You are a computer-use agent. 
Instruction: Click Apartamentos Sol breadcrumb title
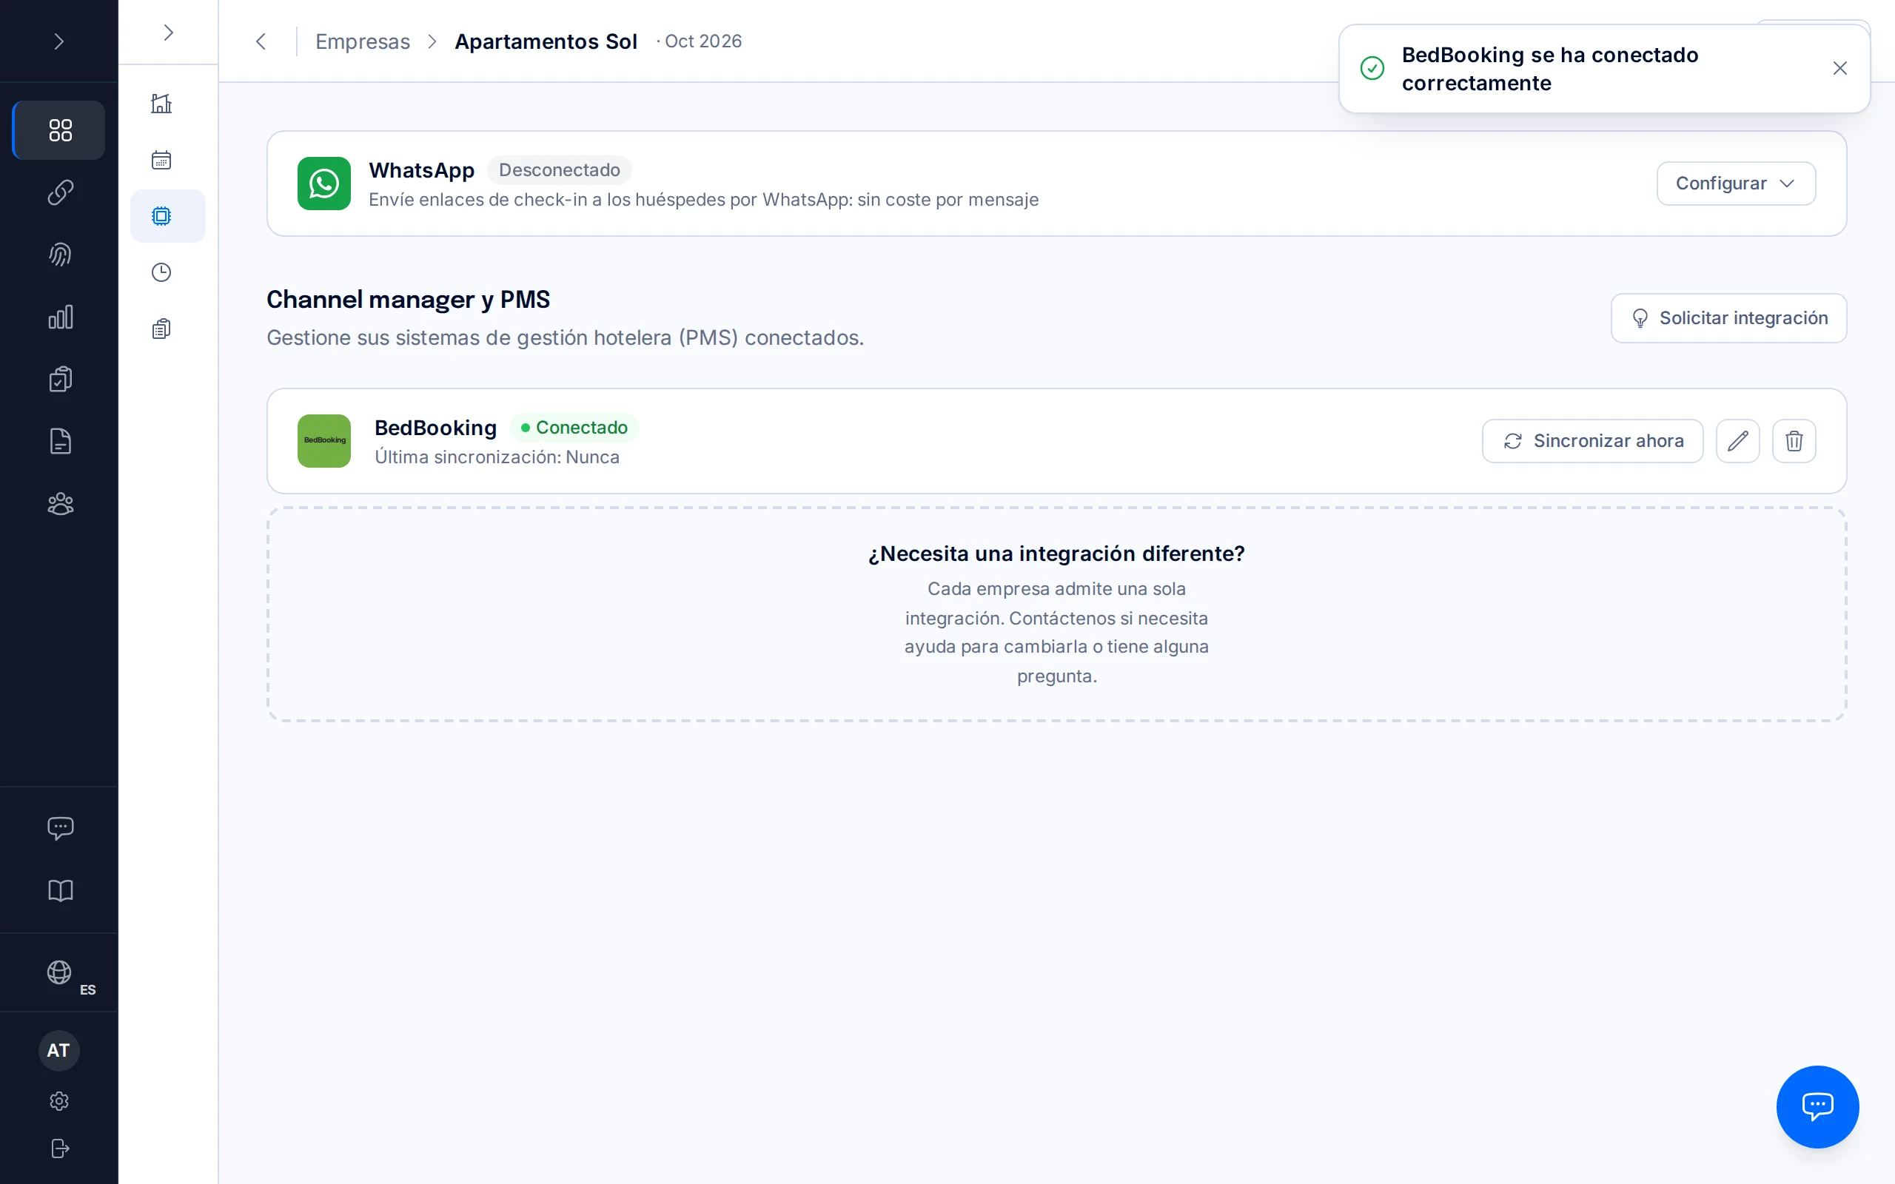pos(546,41)
